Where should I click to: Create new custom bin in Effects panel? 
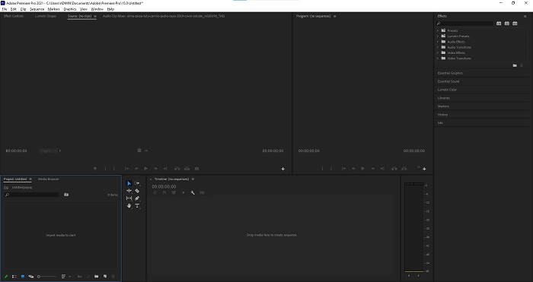coord(515,65)
